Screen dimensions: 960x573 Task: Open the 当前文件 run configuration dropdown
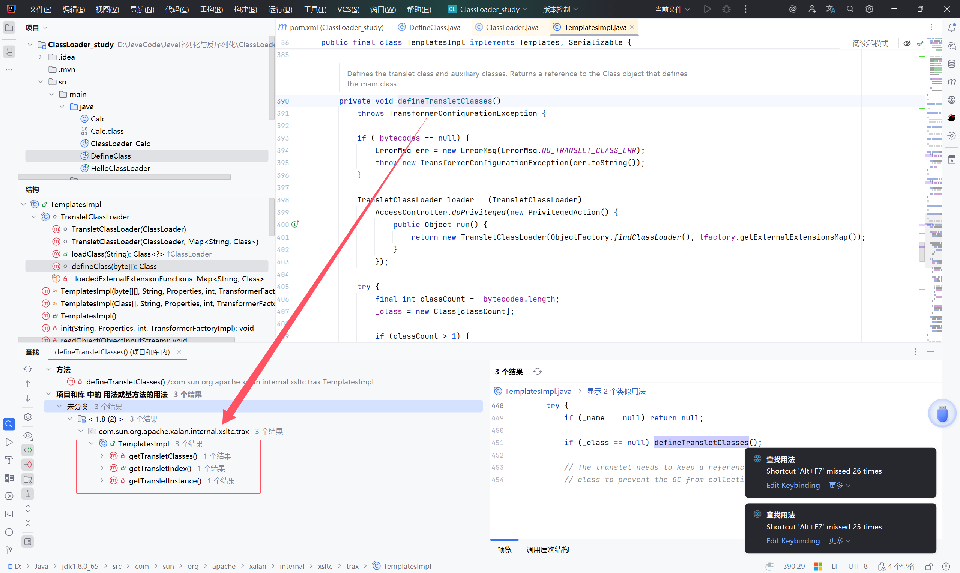(x=672, y=9)
